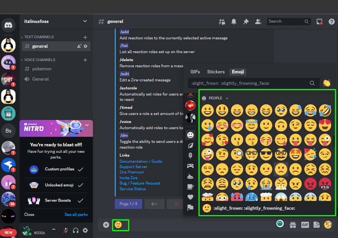This screenshot has width=338, height=238.
Task: Jump to People emoji category icon
Action: [190, 135]
